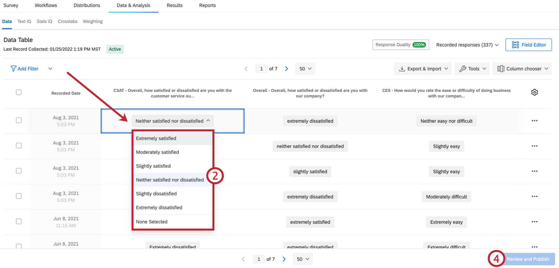Click the Response Quality 100% indicator
This screenshot has width=559, height=268.
point(401,45)
